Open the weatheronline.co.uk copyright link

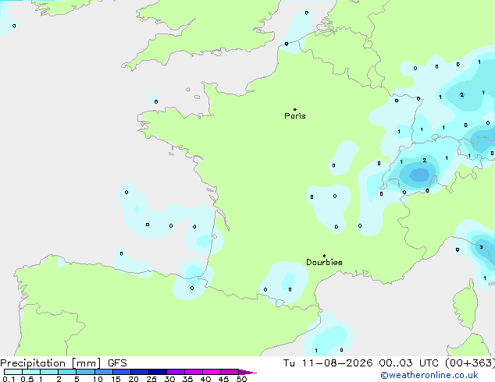click(429, 375)
